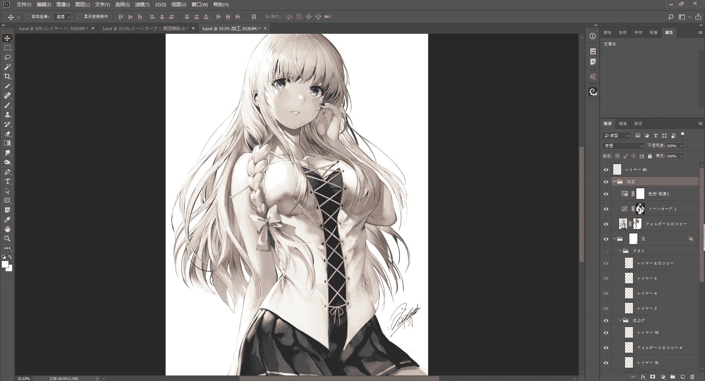Collapse the 仕上げ layer group
This screenshot has width=705, height=381.
pos(620,320)
